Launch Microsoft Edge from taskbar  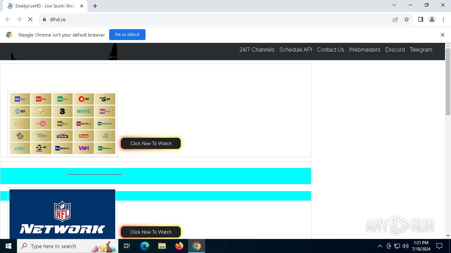pos(145,246)
